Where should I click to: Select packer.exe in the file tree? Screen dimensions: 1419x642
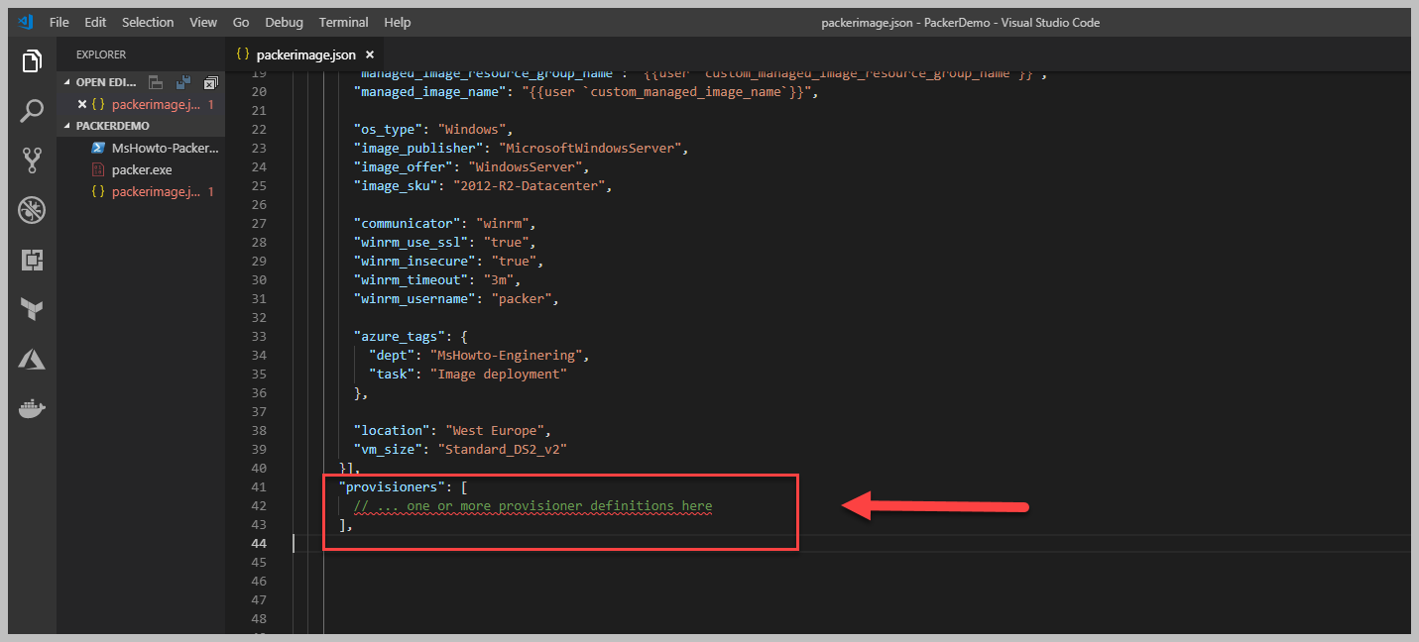142,169
